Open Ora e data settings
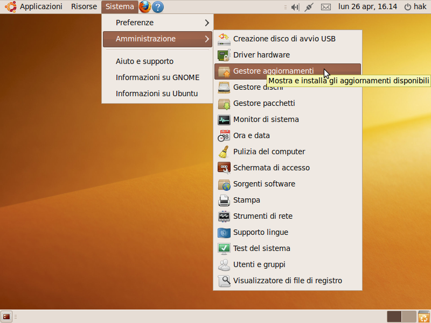Image resolution: width=431 pixels, height=323 pixels. pos(288,136)
